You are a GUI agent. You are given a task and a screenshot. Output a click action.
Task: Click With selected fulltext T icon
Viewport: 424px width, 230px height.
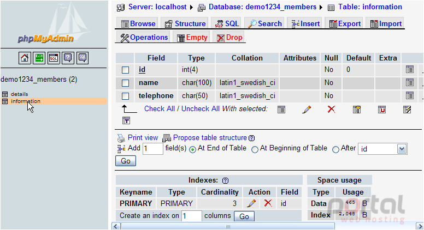(x=126, y=120)
